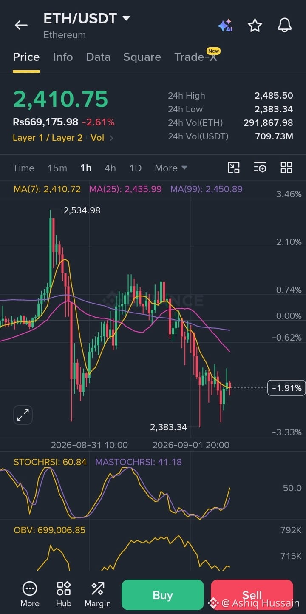Open the chart layout grid icon

(286, 168)
